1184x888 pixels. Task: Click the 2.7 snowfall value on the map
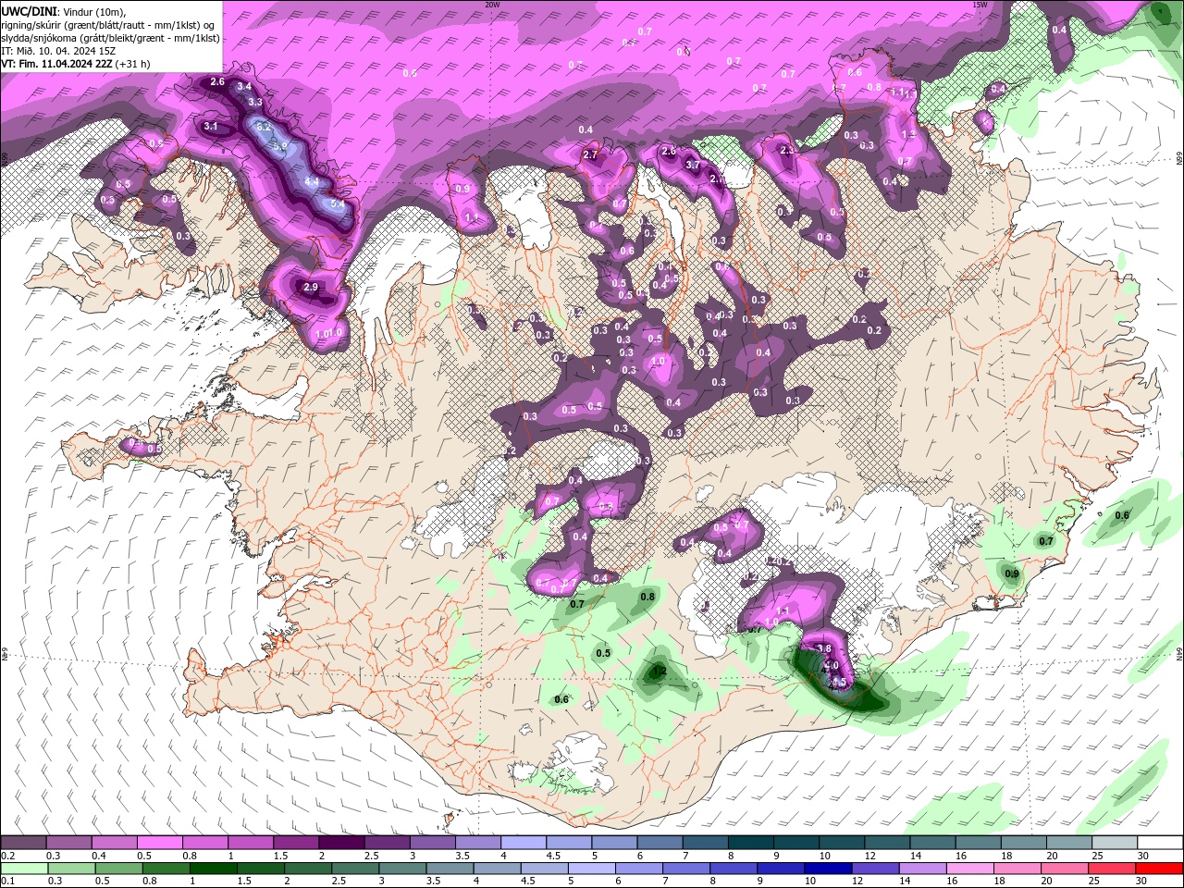(590, 155)
